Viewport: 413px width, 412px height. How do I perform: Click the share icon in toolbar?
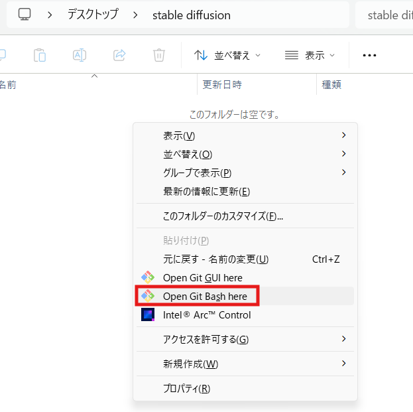point(119,55)
